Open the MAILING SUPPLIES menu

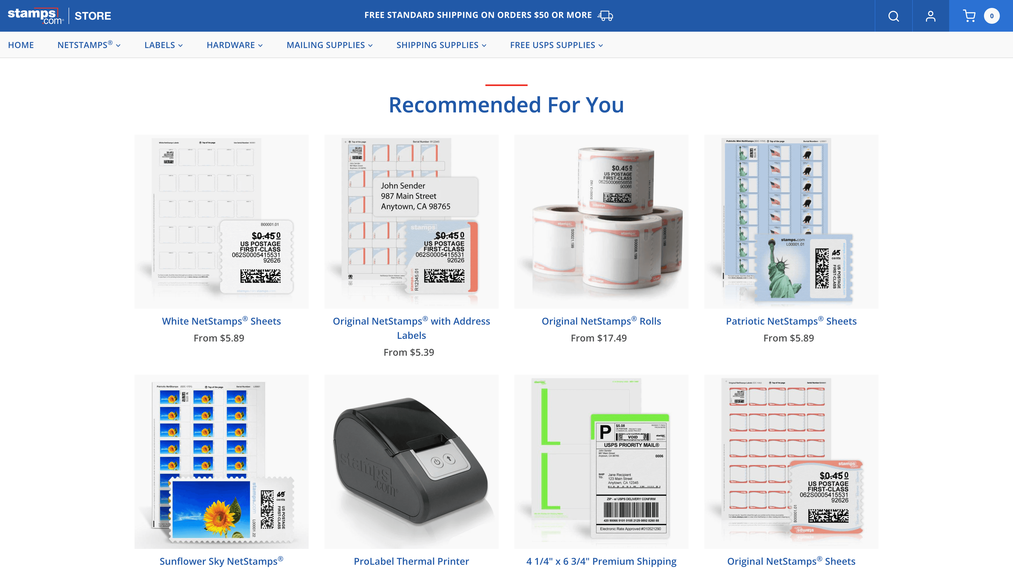point(329,45)
